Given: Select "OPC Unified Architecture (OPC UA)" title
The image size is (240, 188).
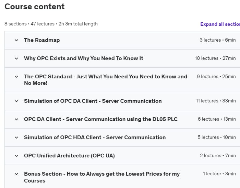Looking at the screenshot, I should 69,156.
